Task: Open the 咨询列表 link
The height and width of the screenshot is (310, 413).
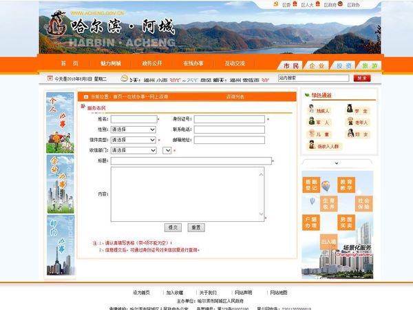Action: [x=235, y=96]
